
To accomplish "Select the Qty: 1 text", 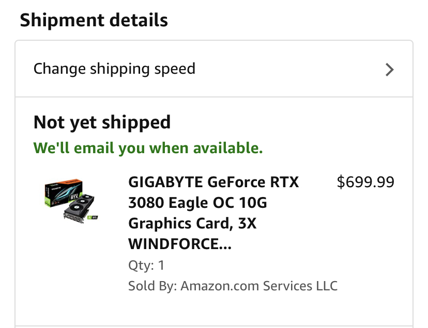I will pos(146,266).
